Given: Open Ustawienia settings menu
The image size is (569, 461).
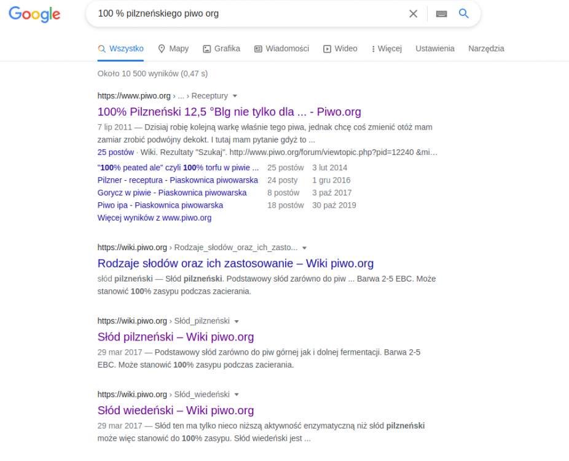Looking at the screenshot, I should 434,49.
